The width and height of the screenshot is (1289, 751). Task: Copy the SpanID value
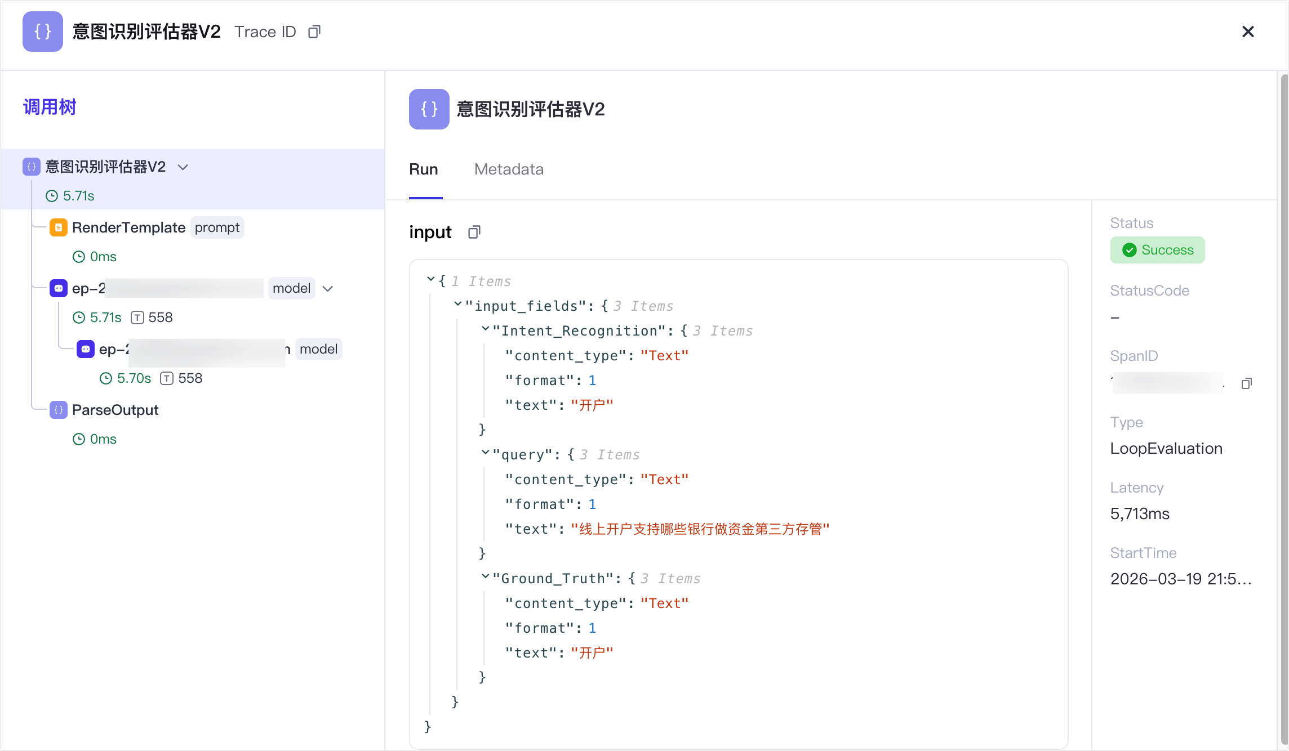pyautogui.click(x=1246, y=383)
